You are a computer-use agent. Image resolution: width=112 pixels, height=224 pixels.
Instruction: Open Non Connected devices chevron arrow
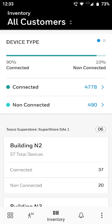[102, 105]
